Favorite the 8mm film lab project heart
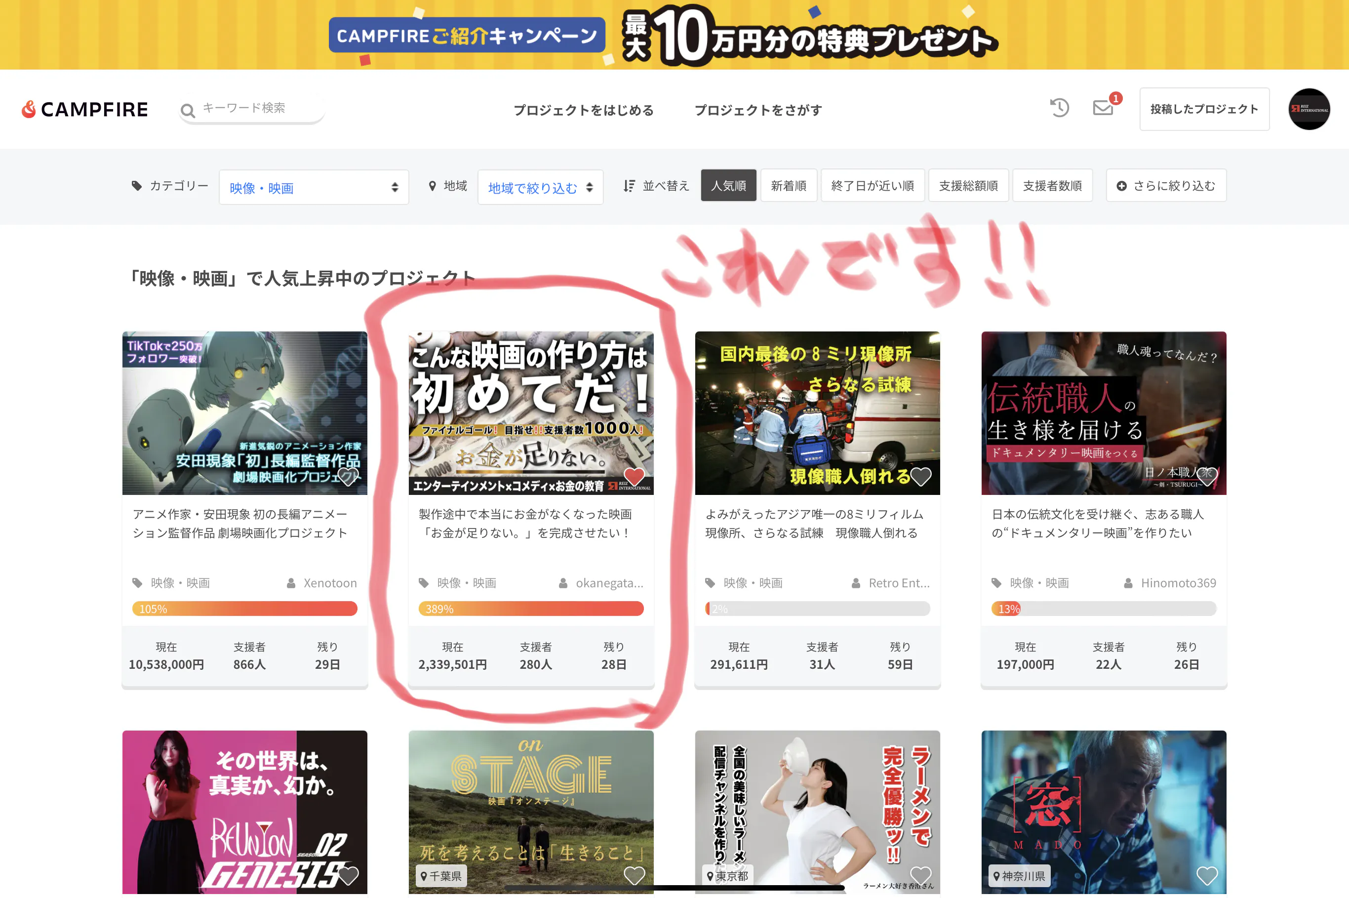Image resolution: width=1349 pixels, height=898 pixels. point(920,476)
